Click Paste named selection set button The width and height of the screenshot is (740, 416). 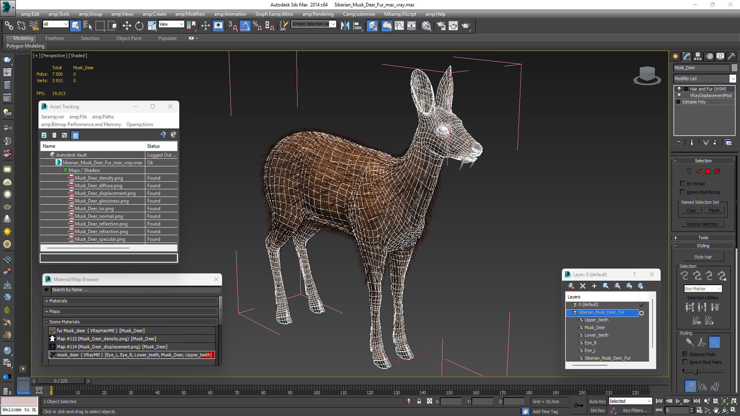714,210
